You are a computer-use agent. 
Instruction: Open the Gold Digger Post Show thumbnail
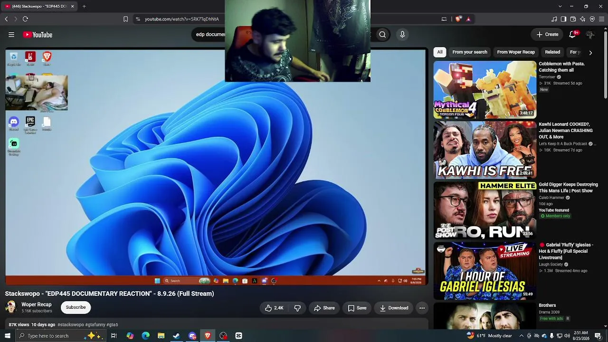[484, 210]
